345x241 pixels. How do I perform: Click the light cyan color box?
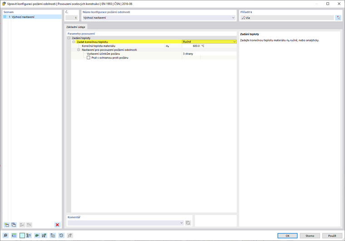22,236
